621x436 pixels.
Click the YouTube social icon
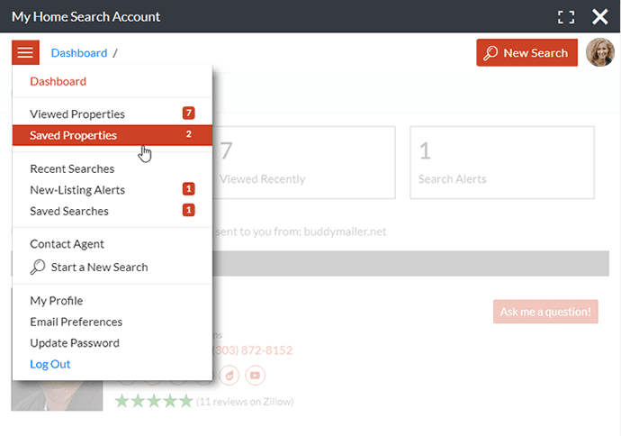255,375
